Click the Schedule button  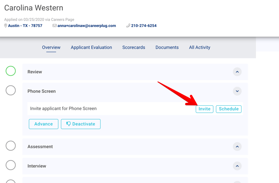[x=229, y=109]
